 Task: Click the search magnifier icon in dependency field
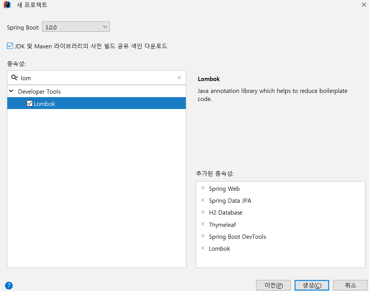click(x=14, y=78)
